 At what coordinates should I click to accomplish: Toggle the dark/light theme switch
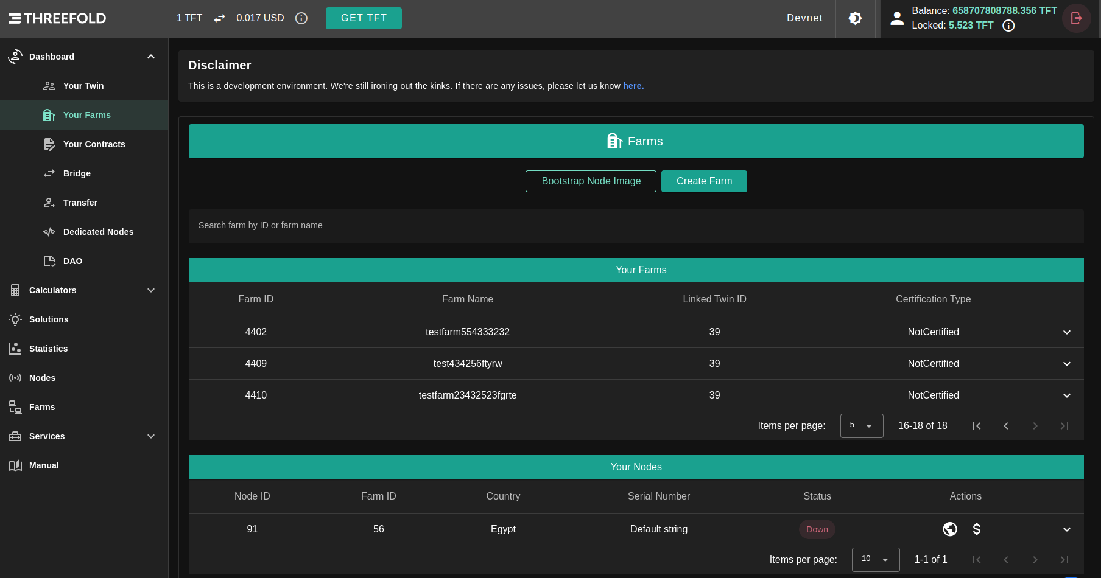[855, 18]
